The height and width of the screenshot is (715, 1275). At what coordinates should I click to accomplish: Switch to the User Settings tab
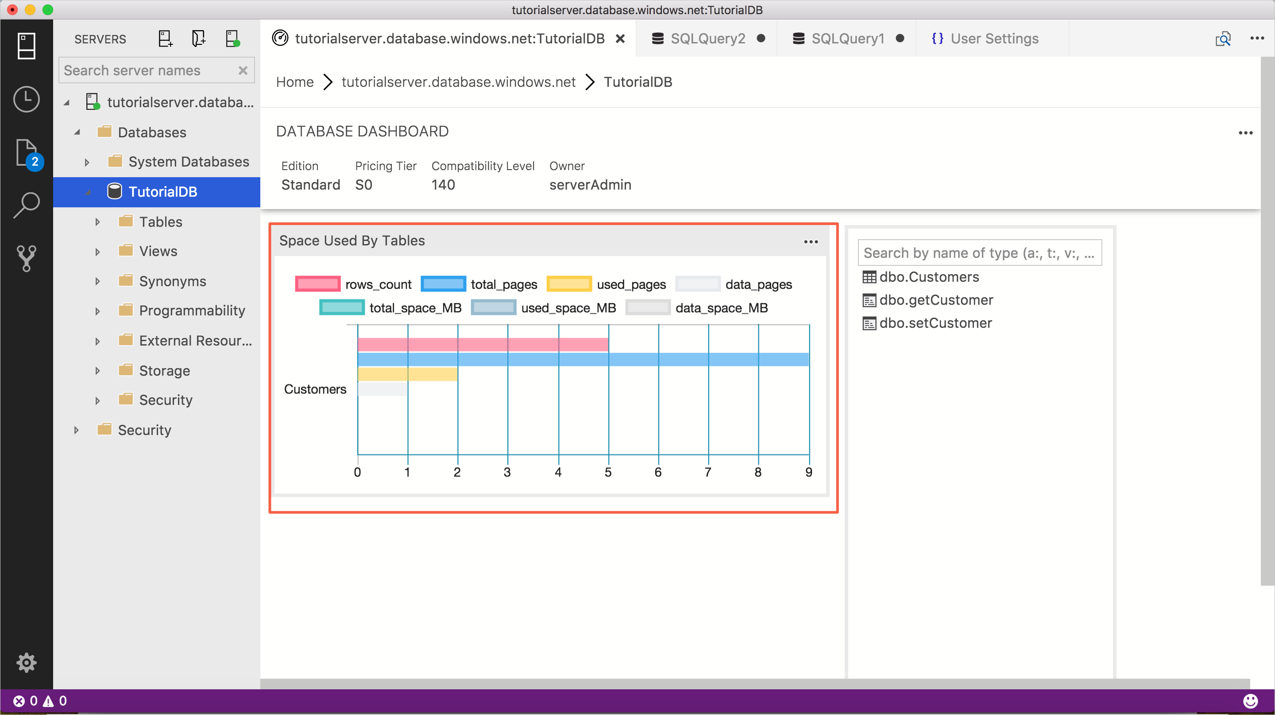tap(994, 39)
